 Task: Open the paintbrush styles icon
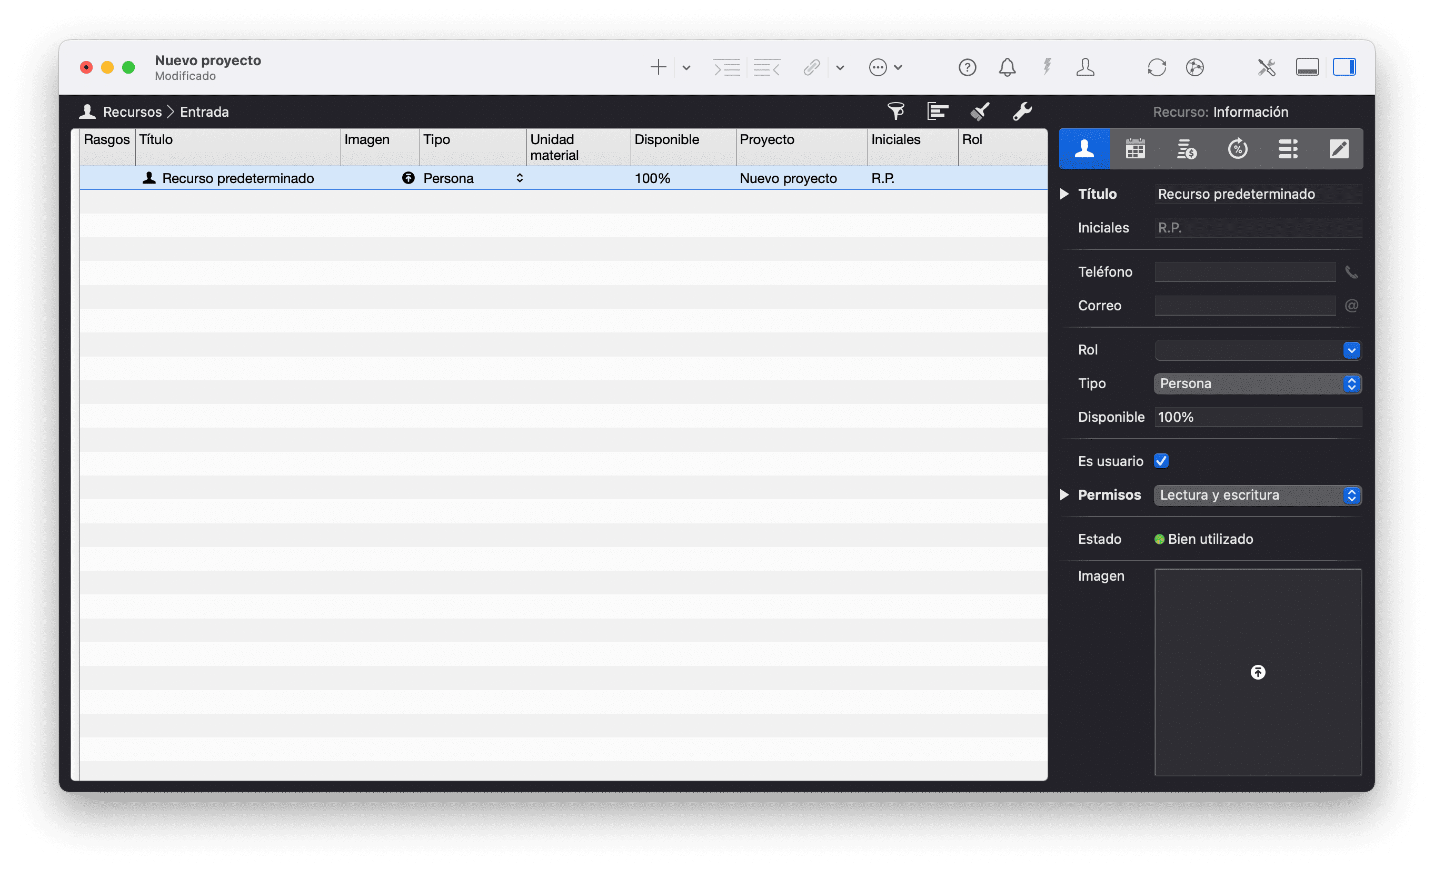tap(980, 111)
